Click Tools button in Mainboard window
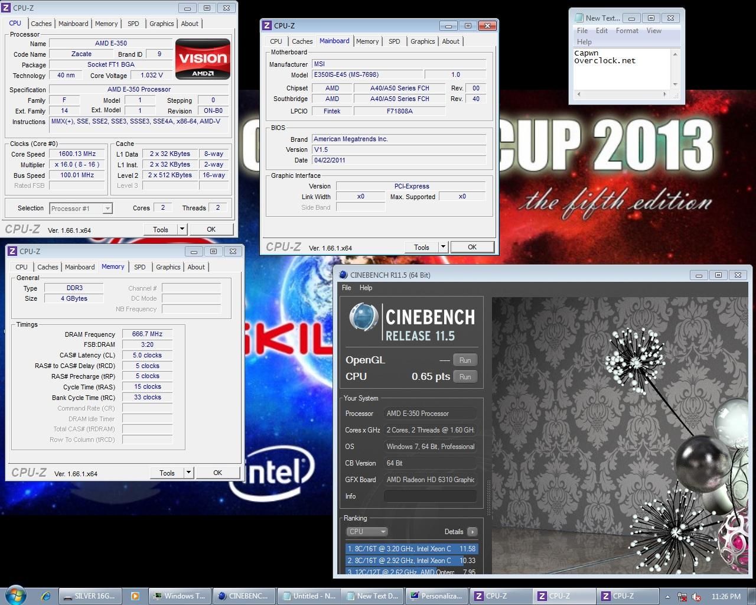756x605 pixels. coord(422,247)
